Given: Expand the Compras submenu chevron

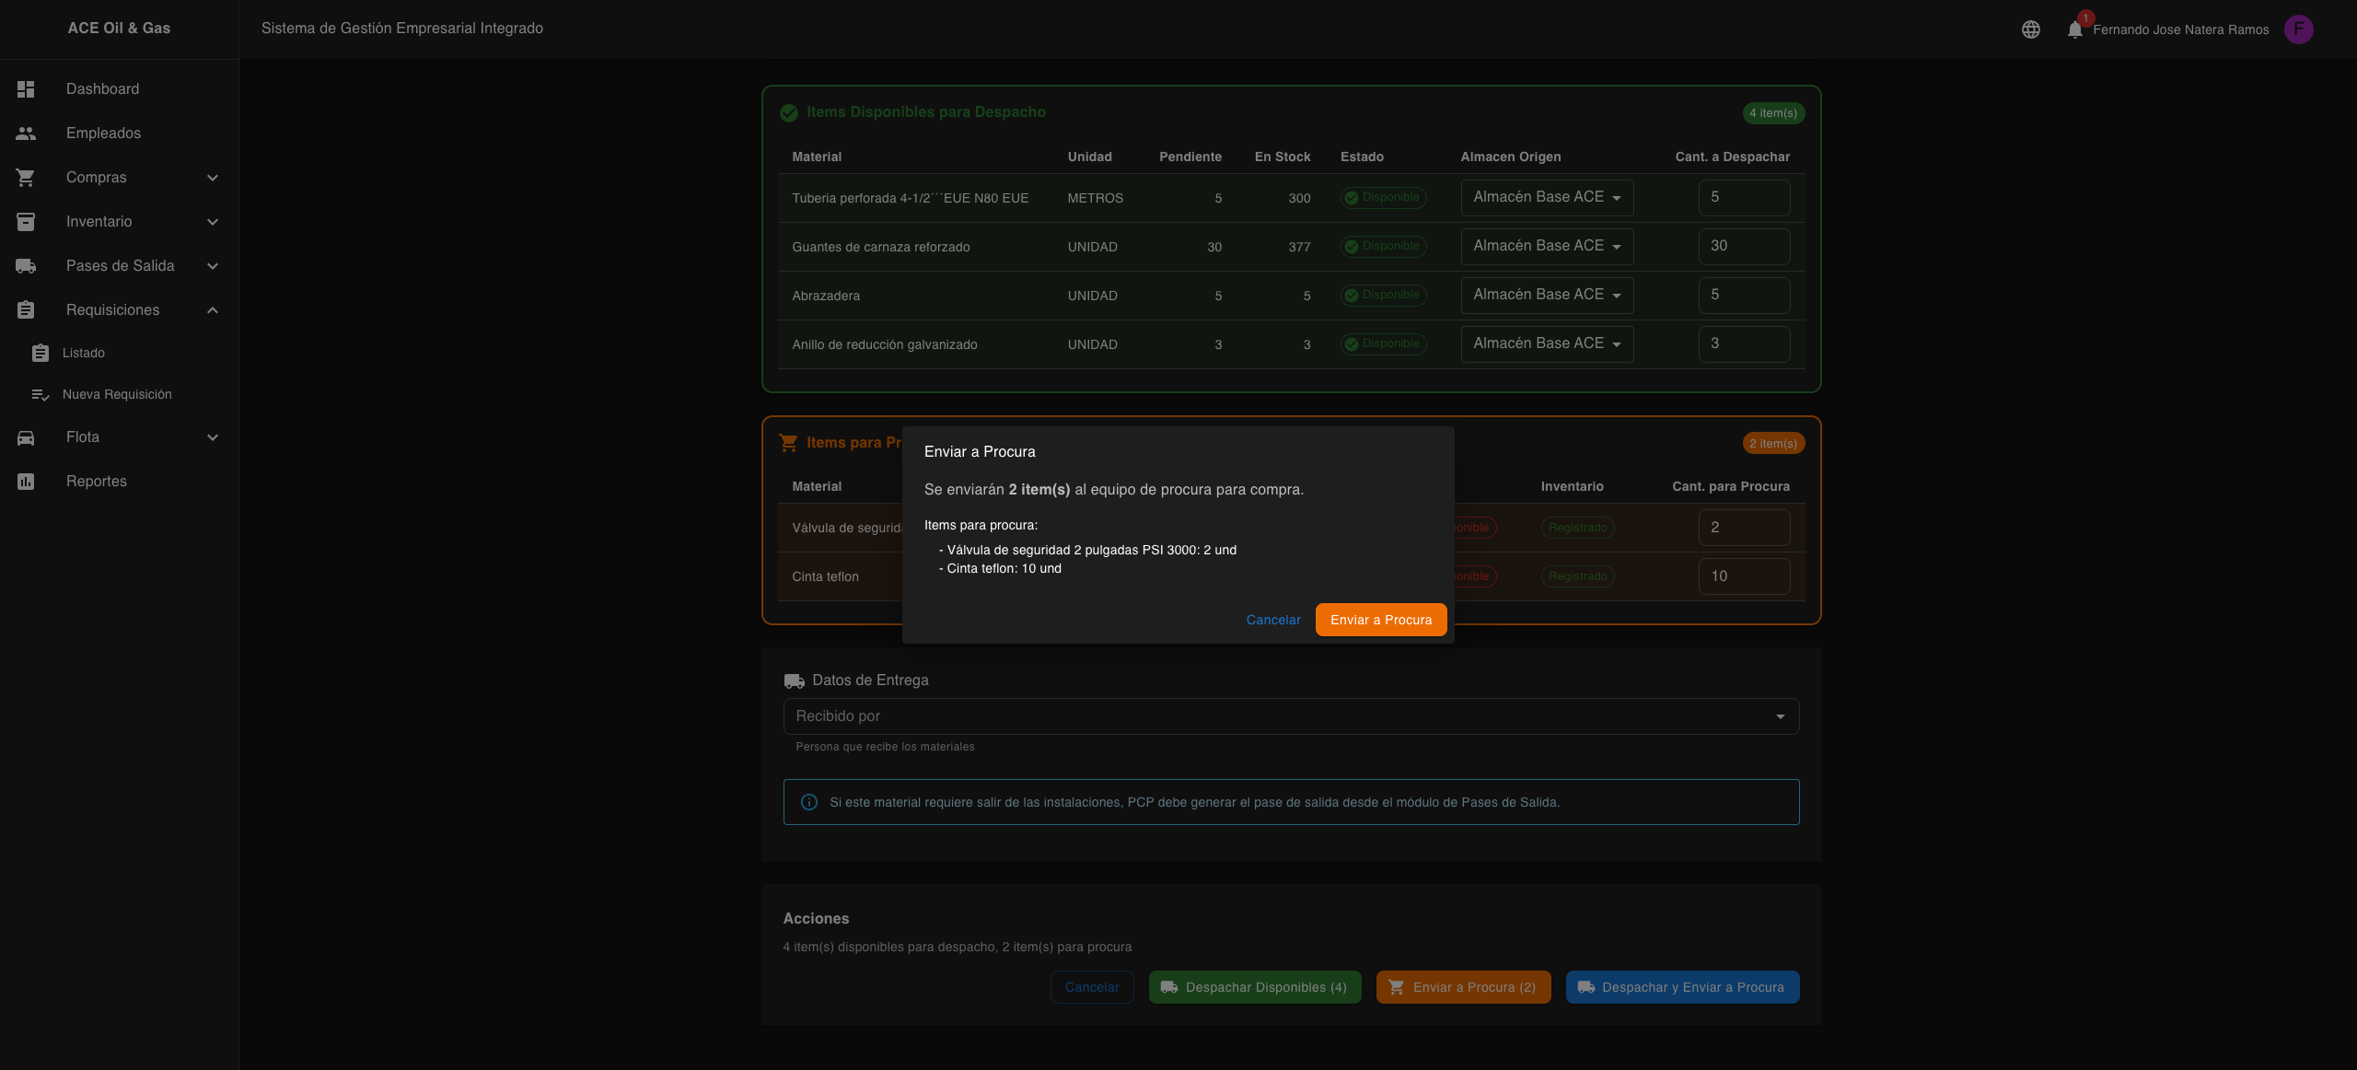Looking at the screenshot, I should [x=213, y=178].
